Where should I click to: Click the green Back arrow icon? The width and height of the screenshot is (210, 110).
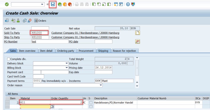pyautogui.click(x=60, y=4)
